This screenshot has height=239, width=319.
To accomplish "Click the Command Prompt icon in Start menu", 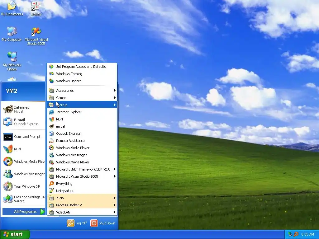I will click(x=8, y=137).
